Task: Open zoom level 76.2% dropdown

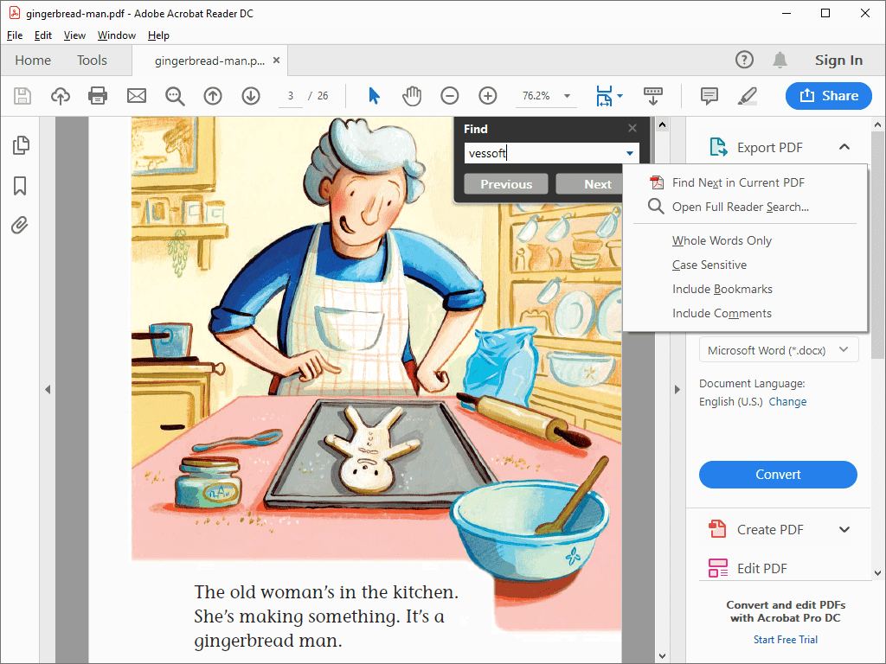Action: (567, 96)
